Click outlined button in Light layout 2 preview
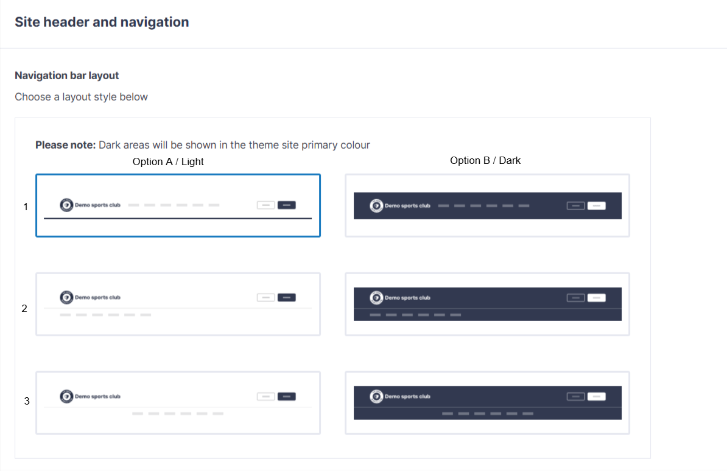The height and width of the screenshot is (471, 727). [265, 297]
